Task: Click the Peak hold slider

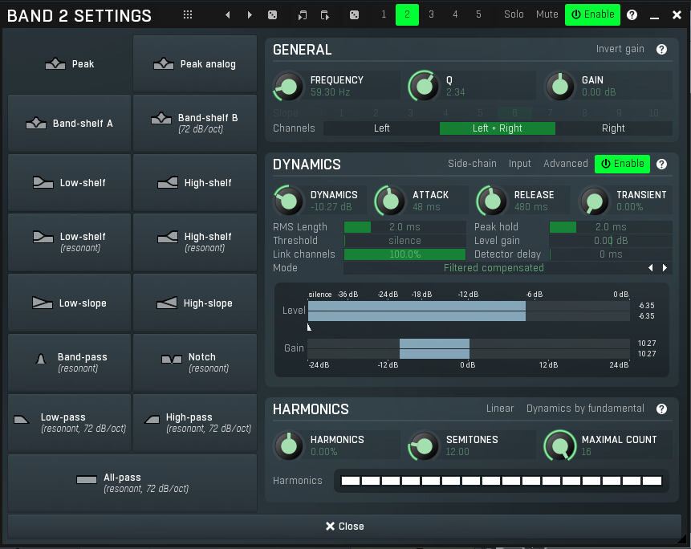Action: click(611, 227)
